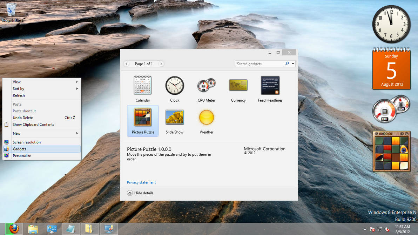Open the zipped folder taskbar icon
This screenshot has height=235, width=418.
[89, 229]
